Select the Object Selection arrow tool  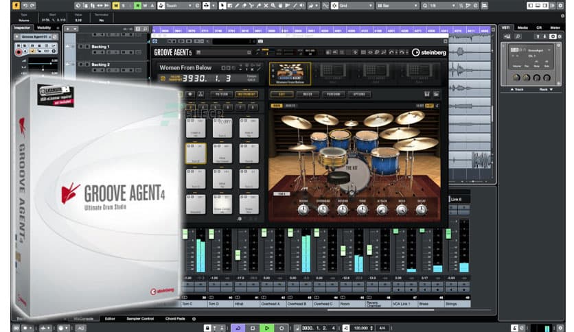point(222,5)
